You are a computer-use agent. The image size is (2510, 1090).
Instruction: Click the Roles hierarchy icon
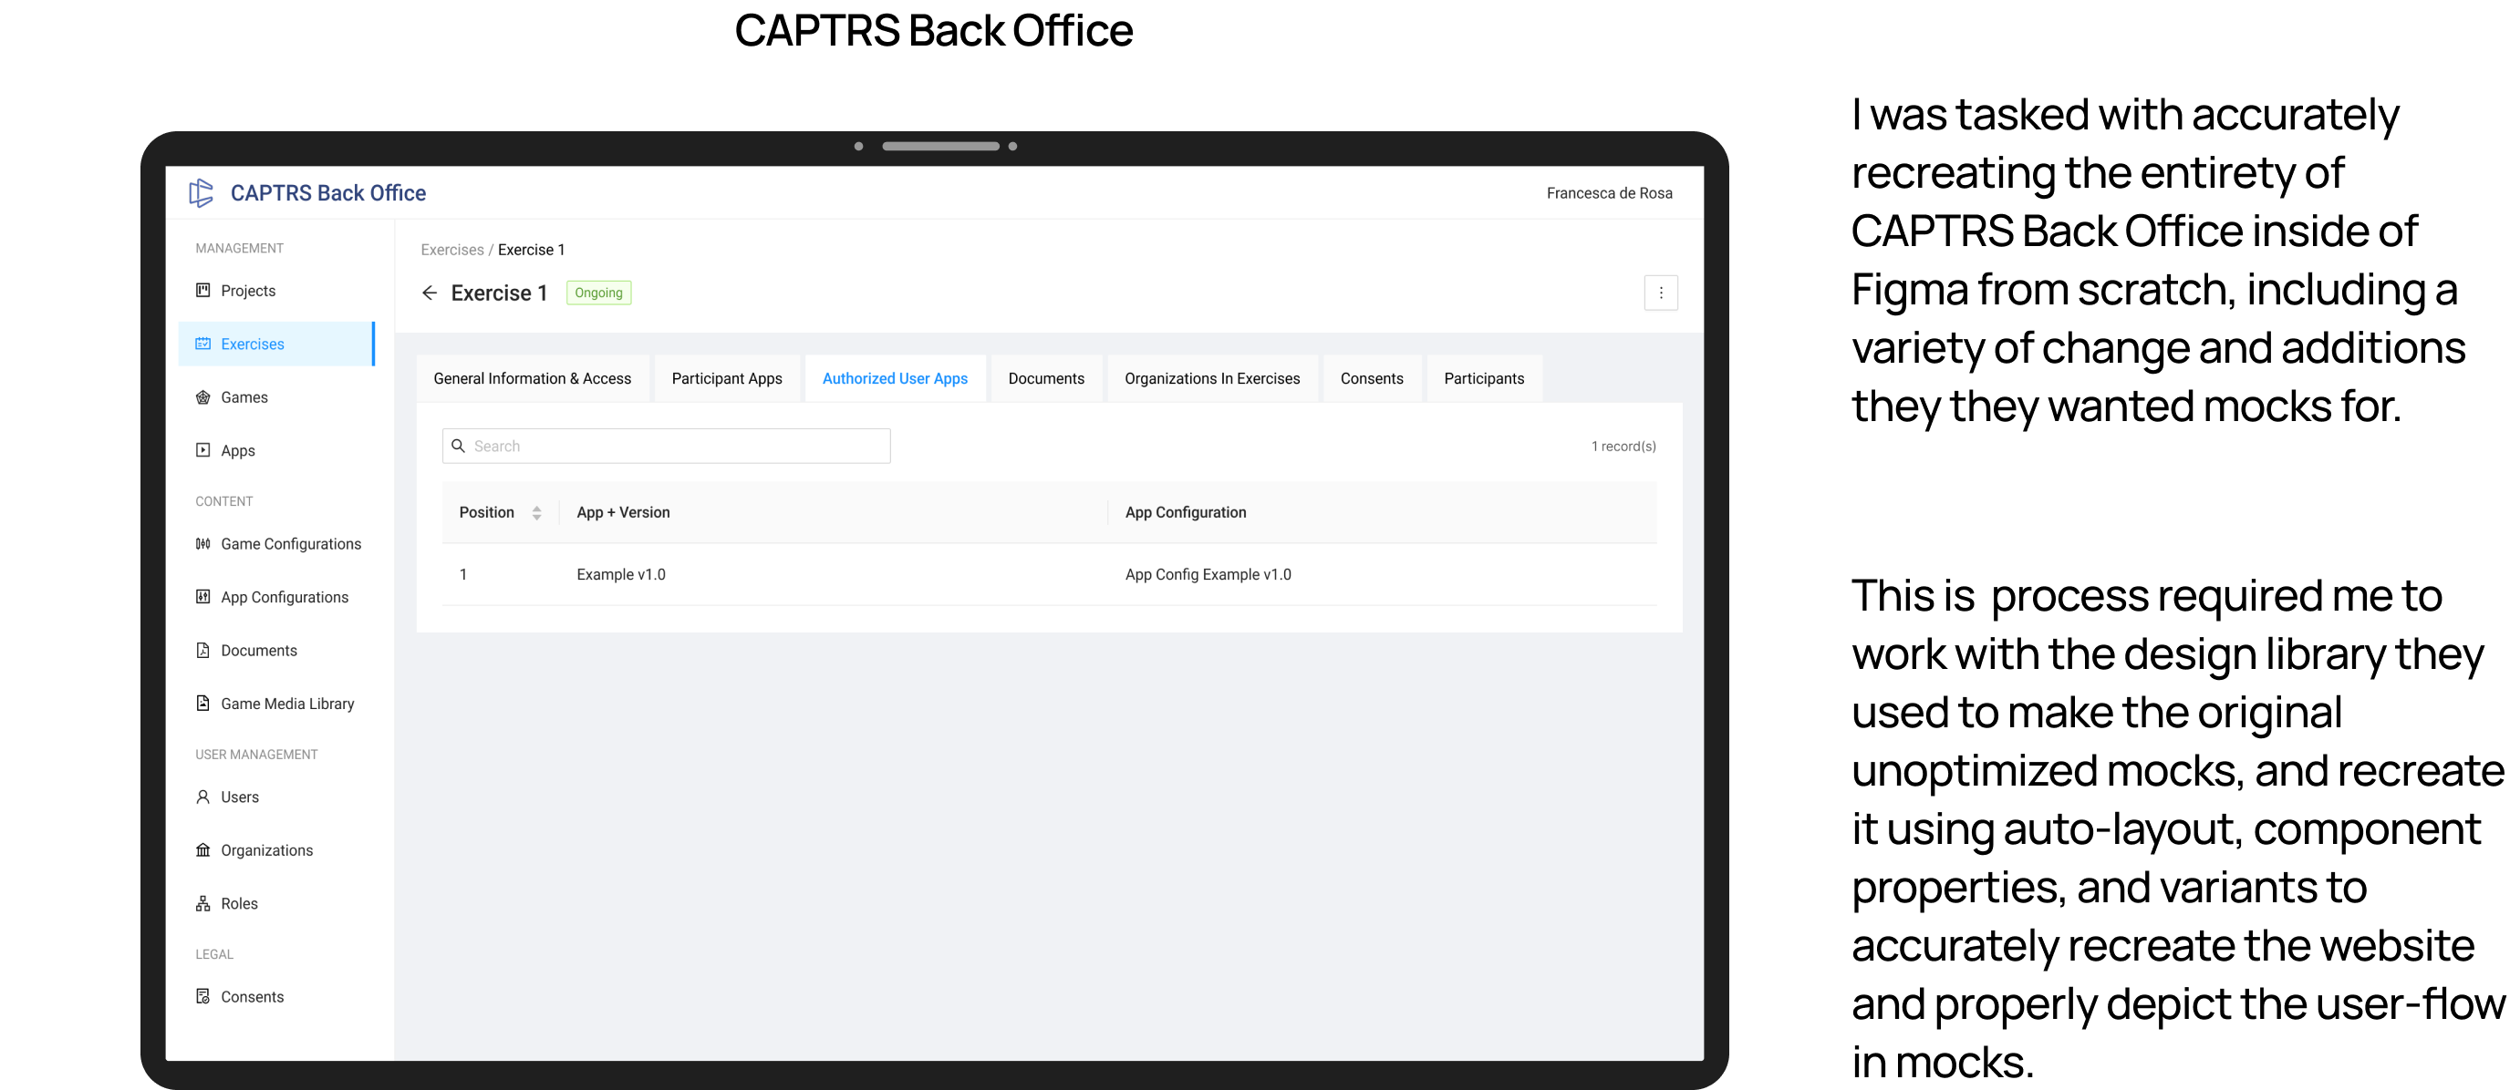[202, 903]
